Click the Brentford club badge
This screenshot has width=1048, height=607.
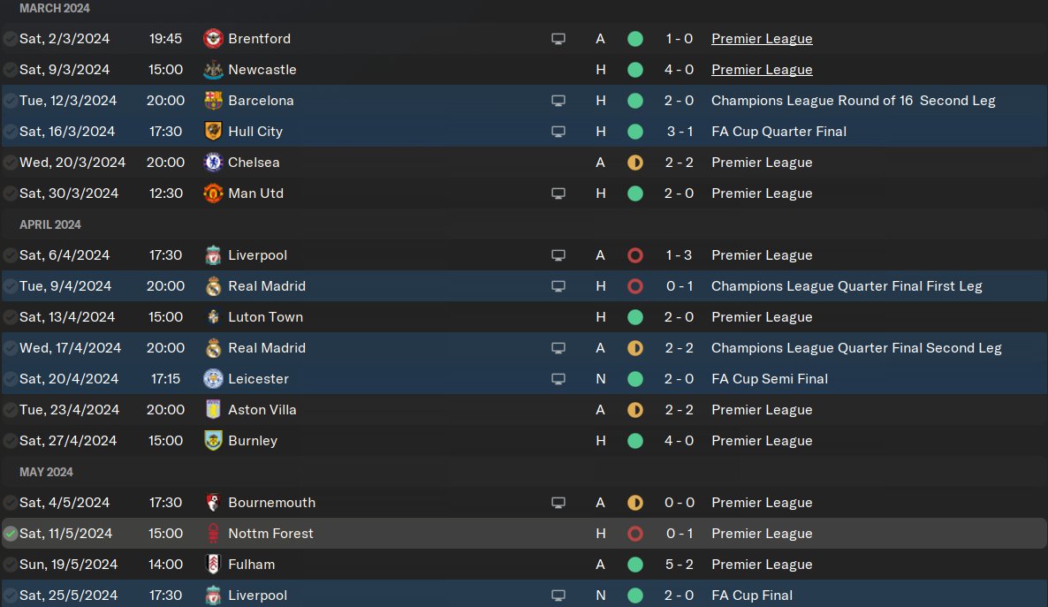click(x=213, y=39)
